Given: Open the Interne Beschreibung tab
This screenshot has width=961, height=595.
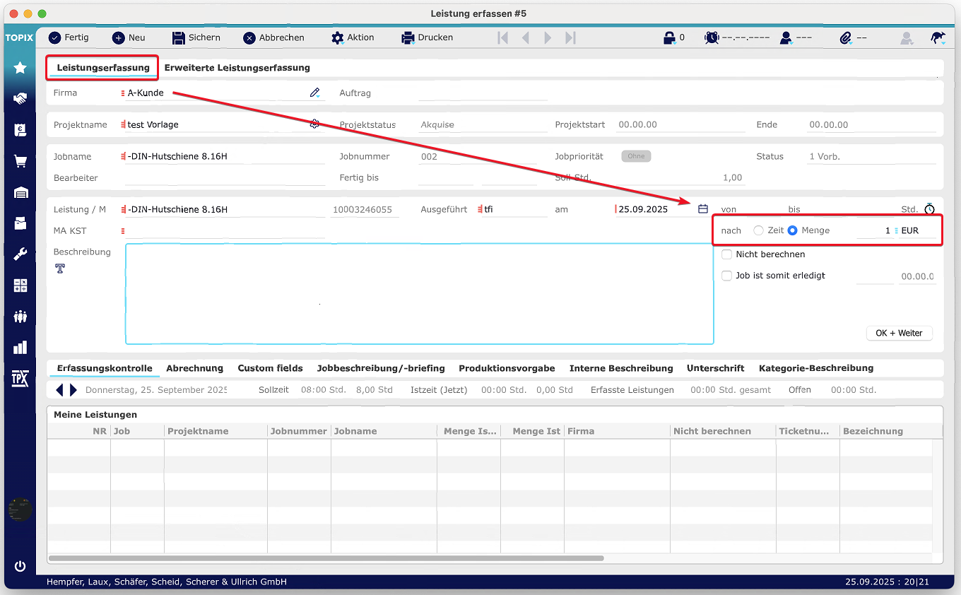Looking at the screenshot, I should (x=621, y=368).
